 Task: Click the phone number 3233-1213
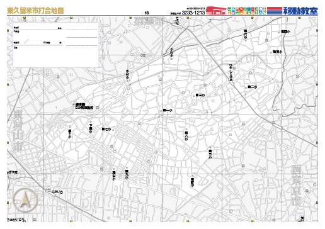point(193,13)
